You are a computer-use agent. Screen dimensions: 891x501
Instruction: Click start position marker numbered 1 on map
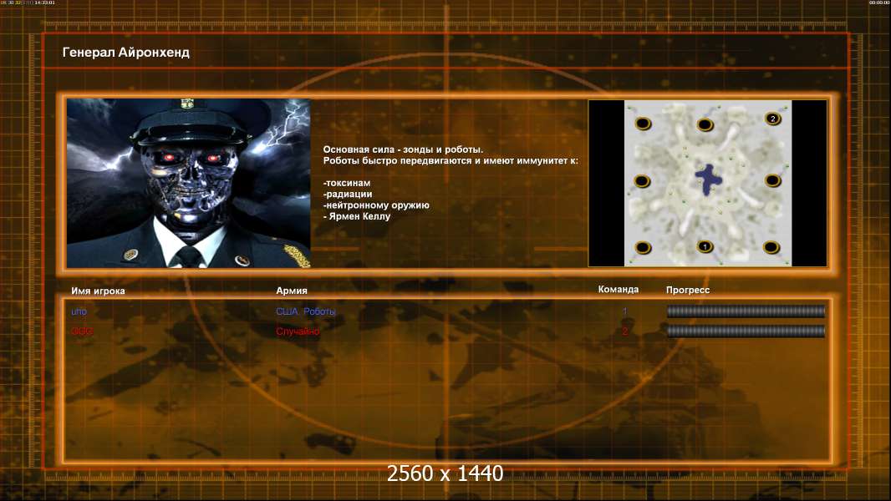pyautogui.click(x=705, y=246)
